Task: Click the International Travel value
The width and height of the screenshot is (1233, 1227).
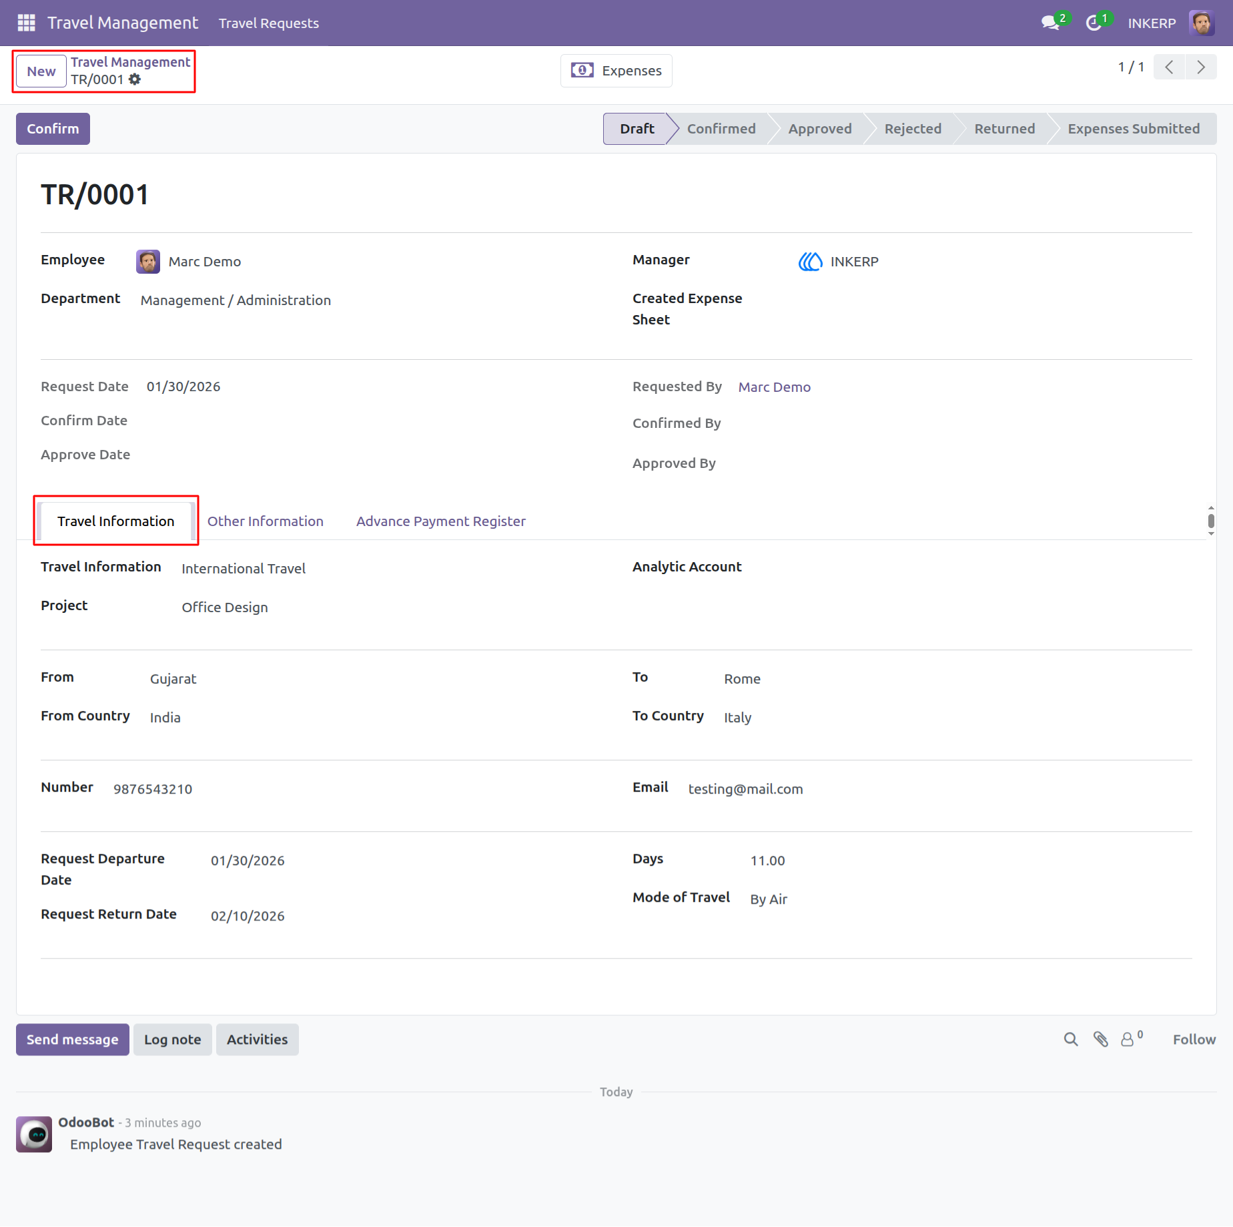Action: [244, 569]
